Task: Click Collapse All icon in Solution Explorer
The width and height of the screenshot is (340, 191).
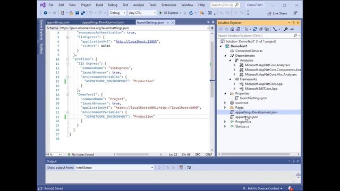Action: tap(261, 29)
